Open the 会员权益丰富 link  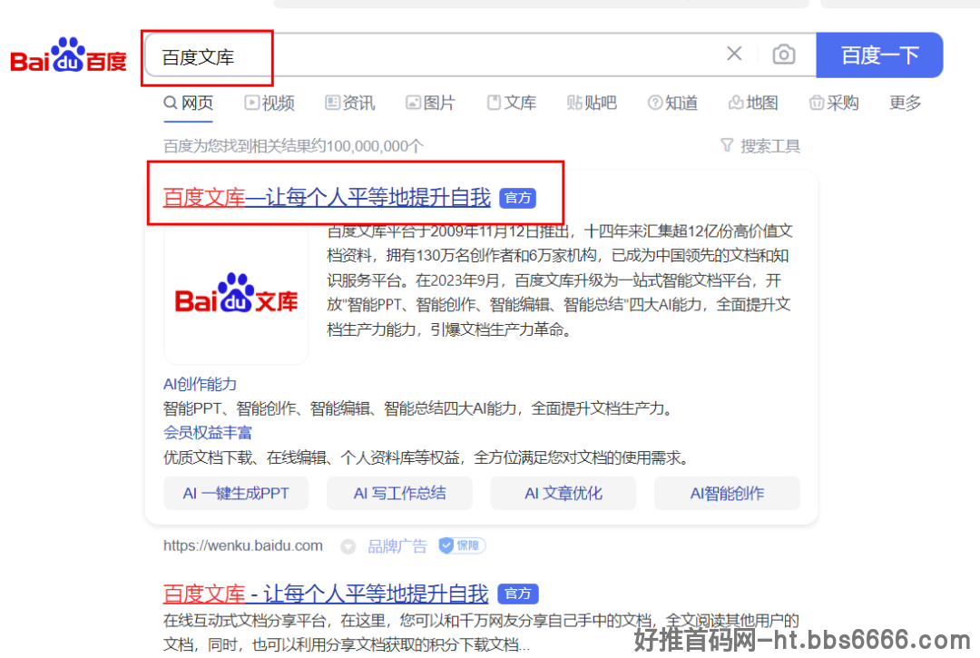208,432
